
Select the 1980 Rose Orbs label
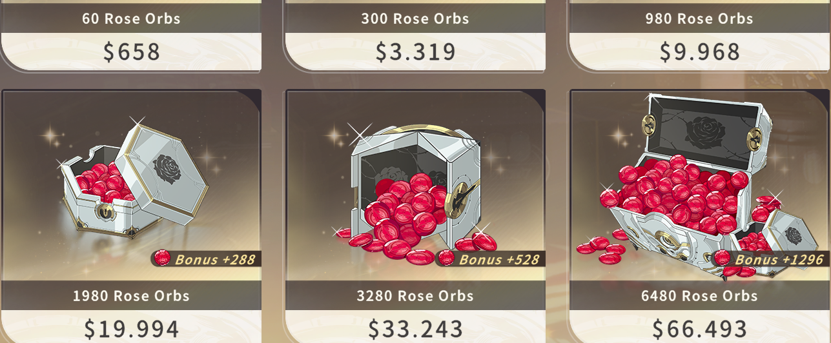(131, 296)
